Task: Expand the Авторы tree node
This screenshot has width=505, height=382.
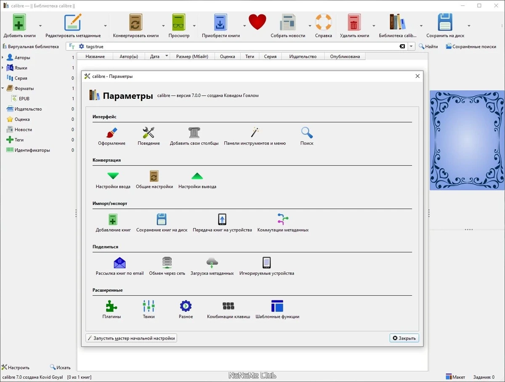Action: 3,58
